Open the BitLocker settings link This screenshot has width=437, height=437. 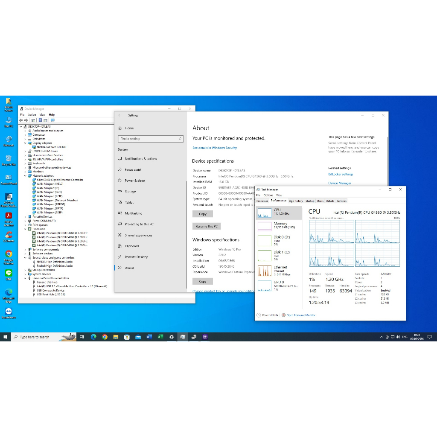click(341, 174)
